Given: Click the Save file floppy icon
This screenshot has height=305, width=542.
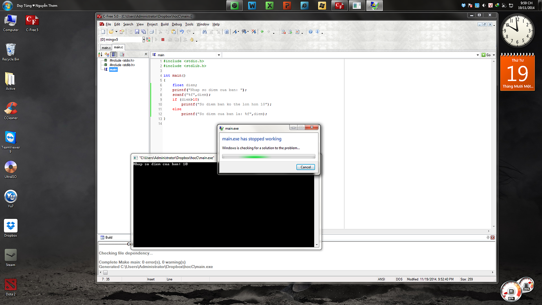Looking at the screenshot, I should [137, 32].
